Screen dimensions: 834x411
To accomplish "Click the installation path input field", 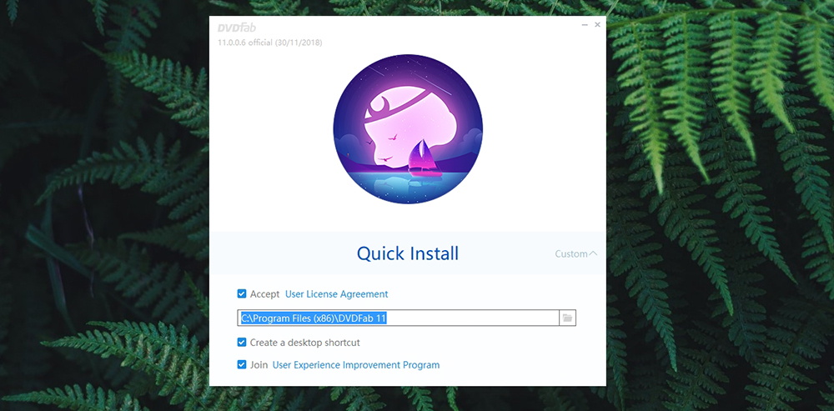I will [x=399, y=318].
